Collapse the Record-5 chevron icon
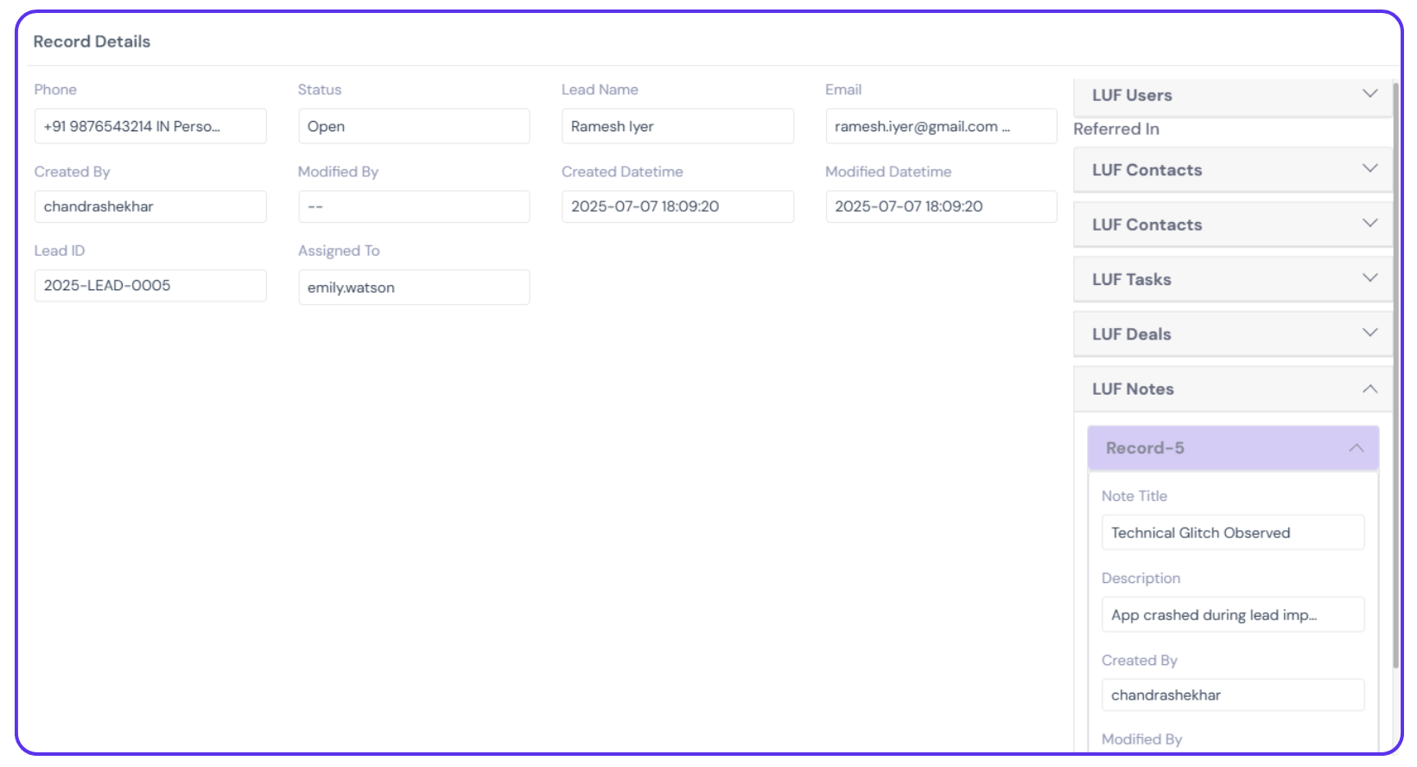Screen dimensions: 1417x767 1356,448
